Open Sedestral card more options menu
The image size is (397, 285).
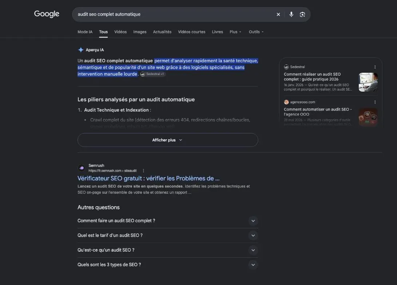375,67
